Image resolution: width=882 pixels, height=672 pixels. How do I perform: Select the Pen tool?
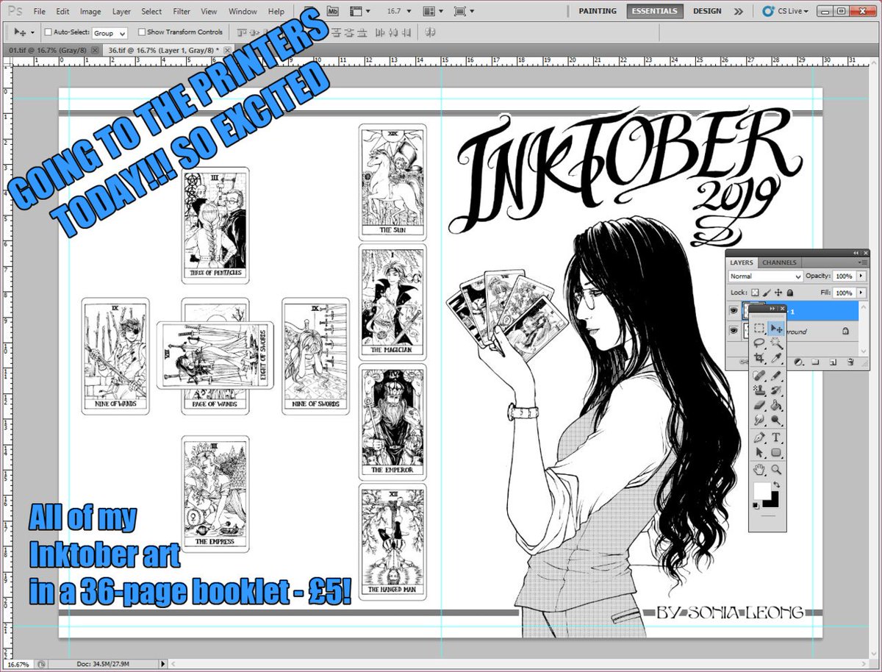pyautogui.click(x=759, y=437)
